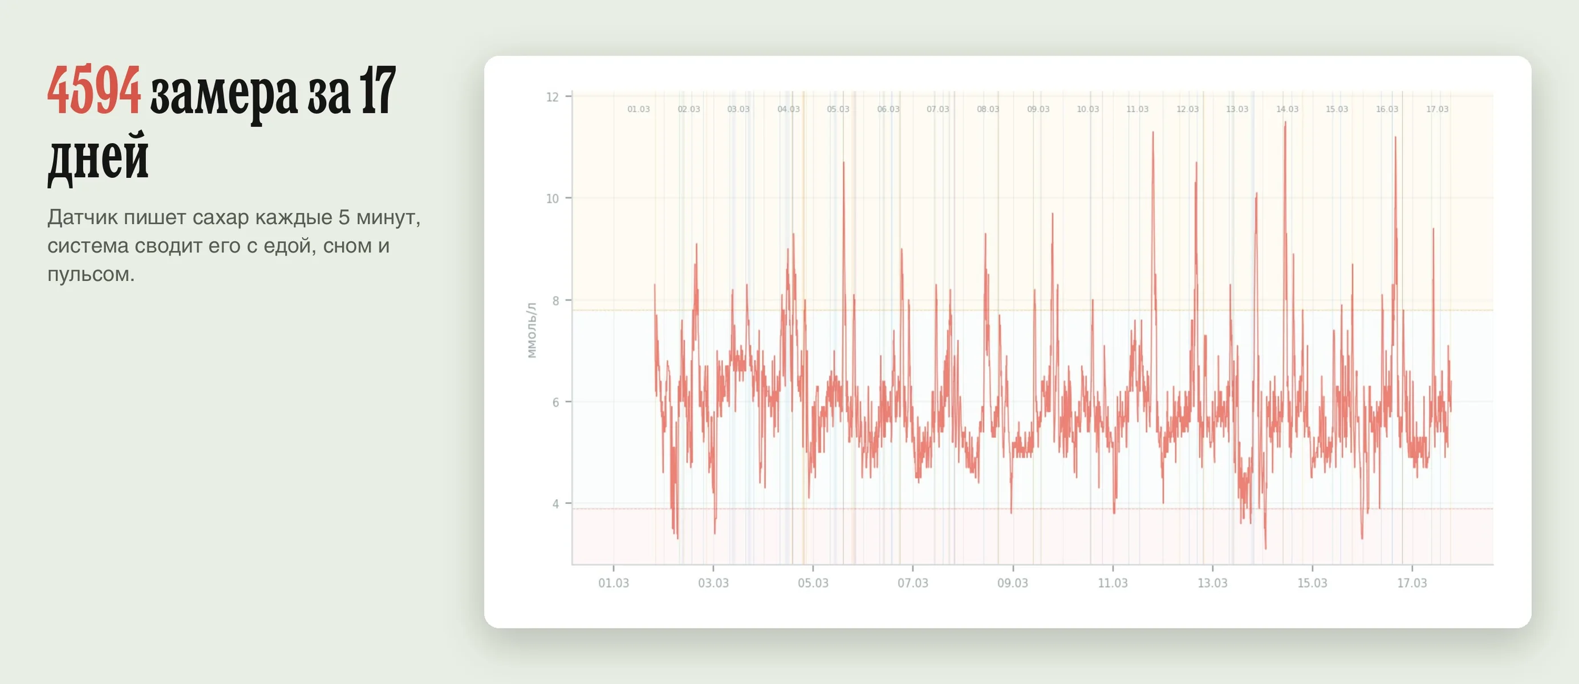Click the top day label 12.03 in the chart
1579x684 pixels.
1187,109
